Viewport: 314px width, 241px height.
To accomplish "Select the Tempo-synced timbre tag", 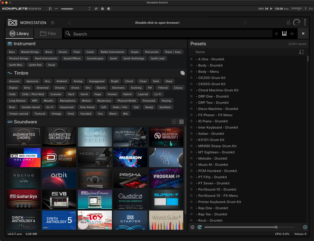I will 18,113.
